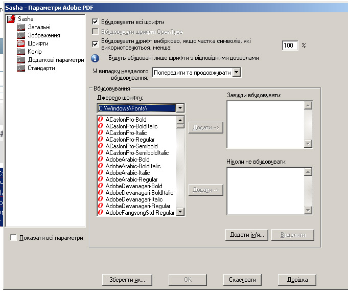
Task: Open the failed embedding action dropdown
Action: click(x=237, y=72)
